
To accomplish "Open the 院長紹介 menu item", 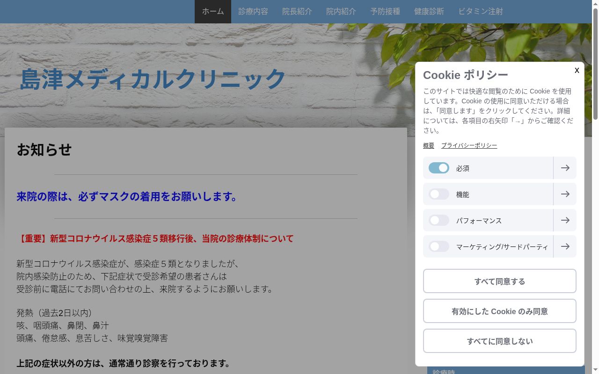I will pyautogui.click(x=297, y=12).
